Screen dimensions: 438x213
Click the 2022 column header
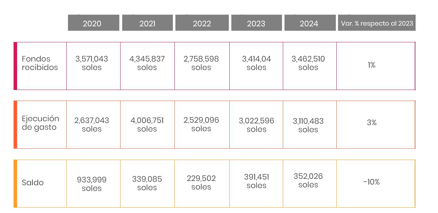pyautogui.click(x=202, y=23)
